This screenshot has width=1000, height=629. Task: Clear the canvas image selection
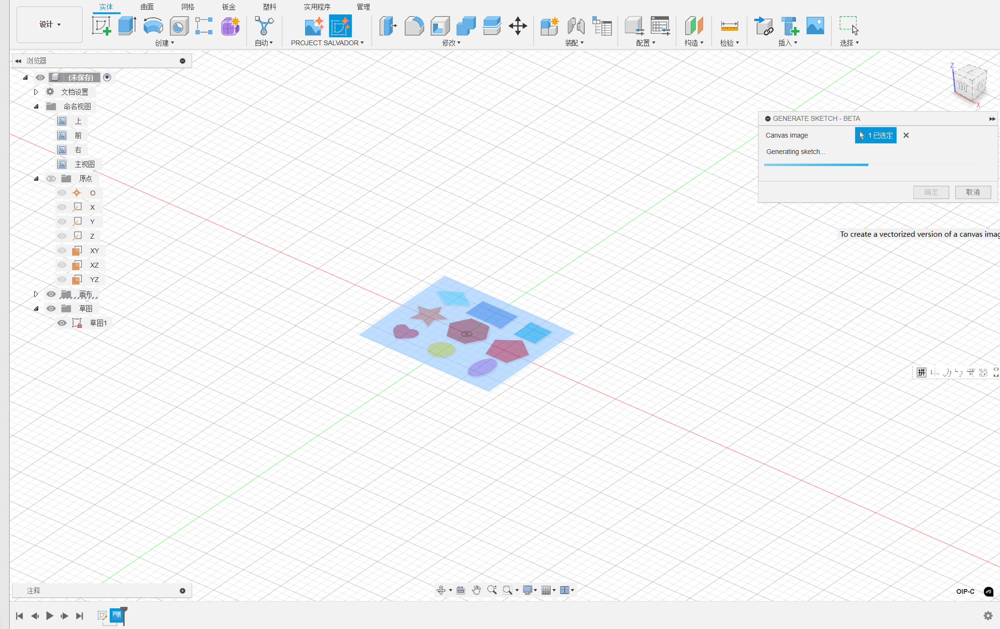pyautogui.click(x=906, y=135)
